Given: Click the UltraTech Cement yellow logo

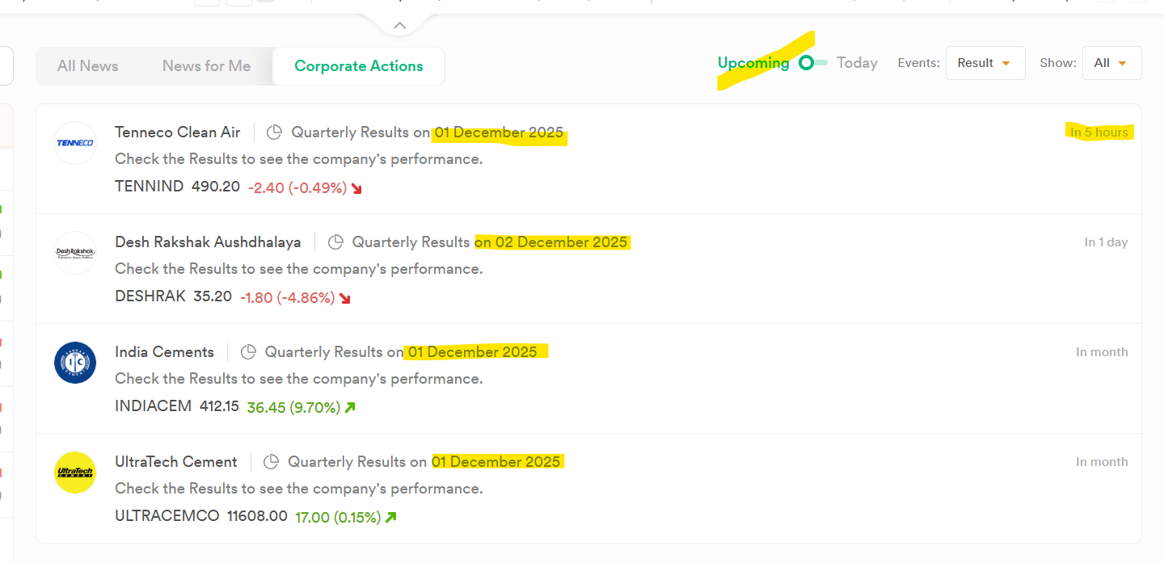Looking at the screenshot, I should [75, 473].
